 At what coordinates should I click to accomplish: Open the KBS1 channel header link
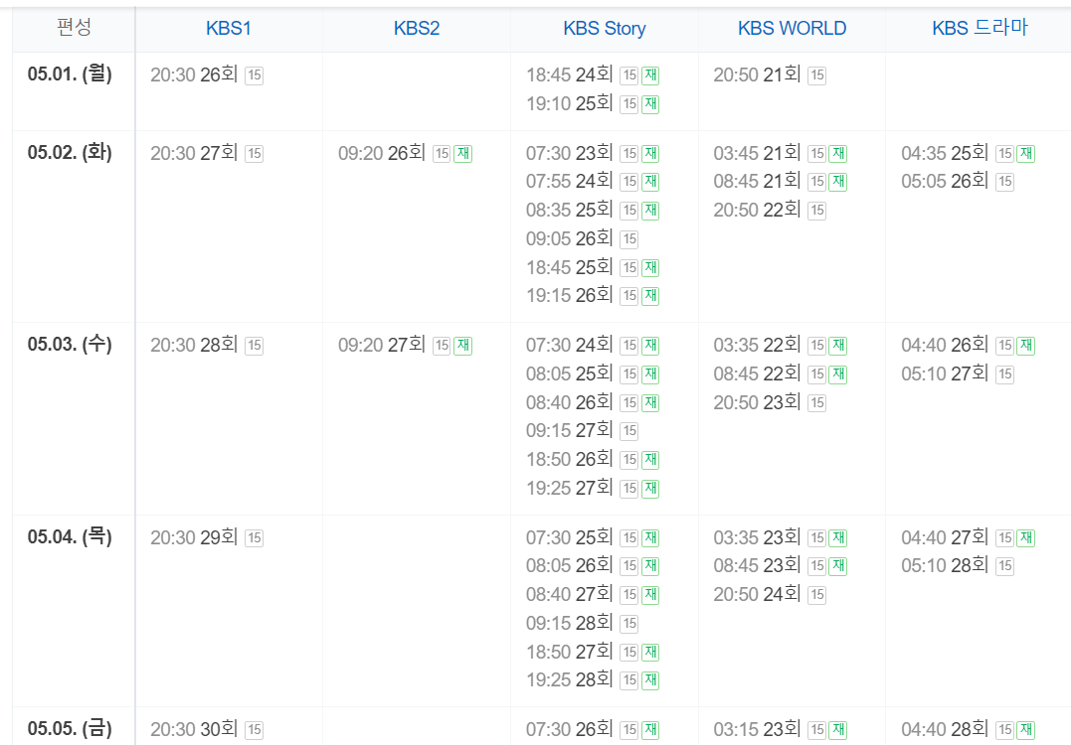(228, 28)
